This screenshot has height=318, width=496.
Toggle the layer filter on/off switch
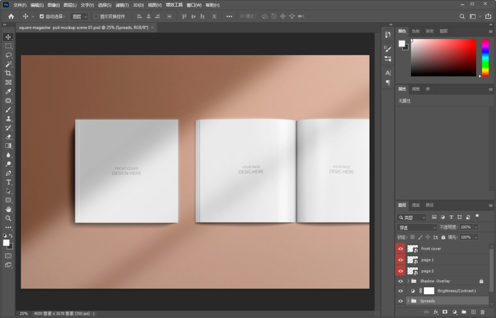pyautogui.click(x=477, y=217)
